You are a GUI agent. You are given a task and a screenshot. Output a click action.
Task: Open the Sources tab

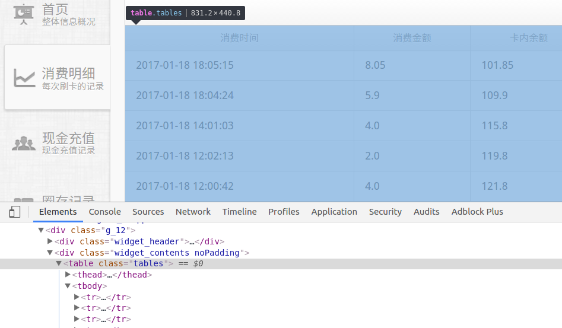[x=148, y=212]
